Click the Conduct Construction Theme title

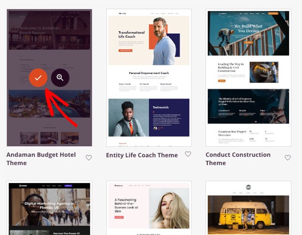coord(238,159)
